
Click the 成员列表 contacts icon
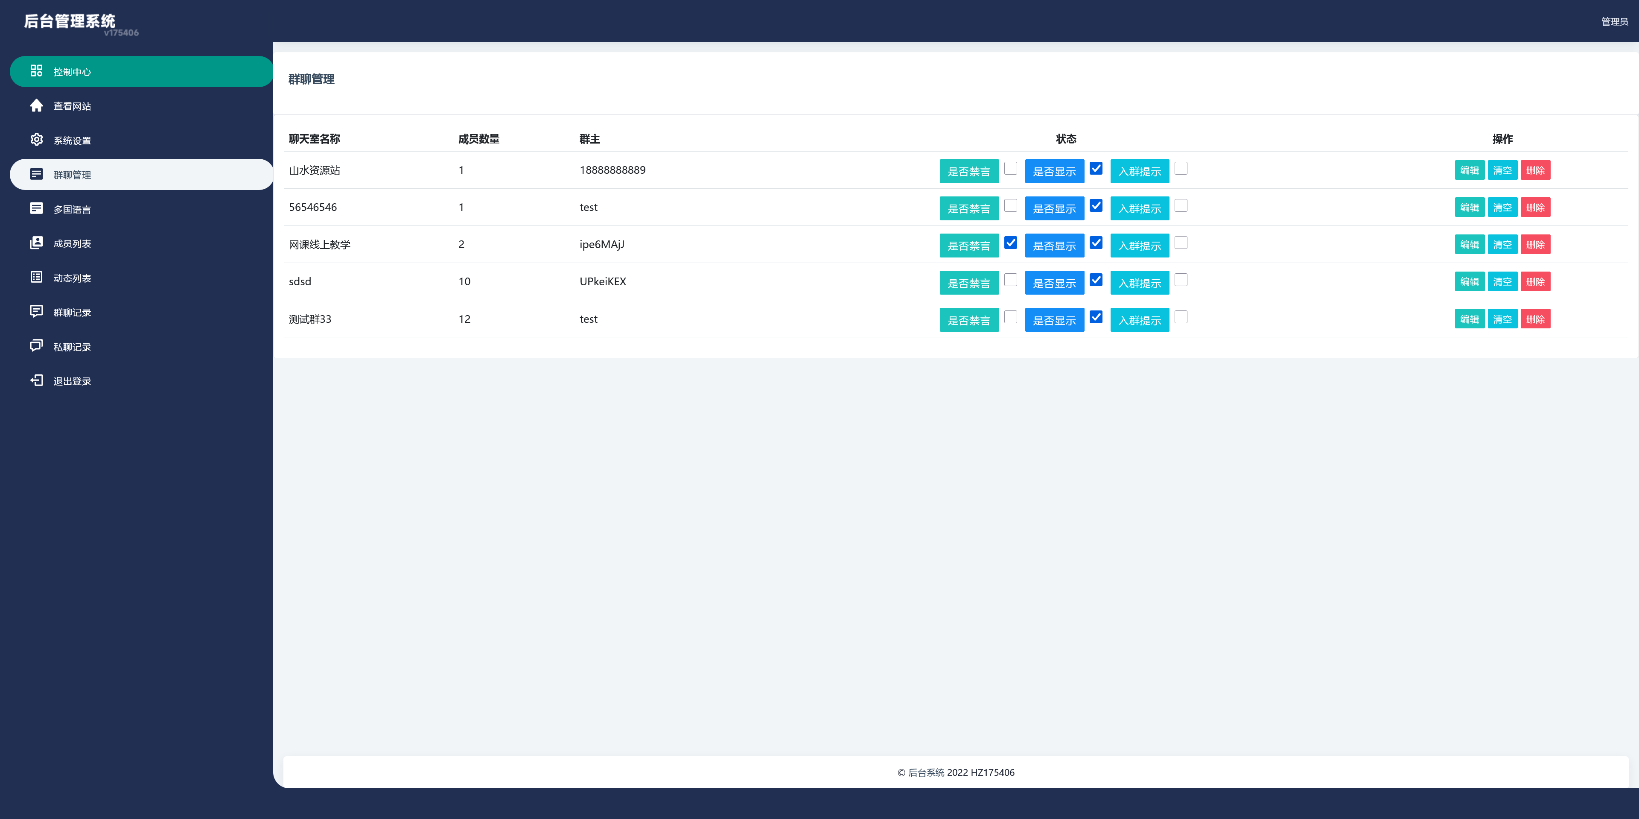click(36, 243)
